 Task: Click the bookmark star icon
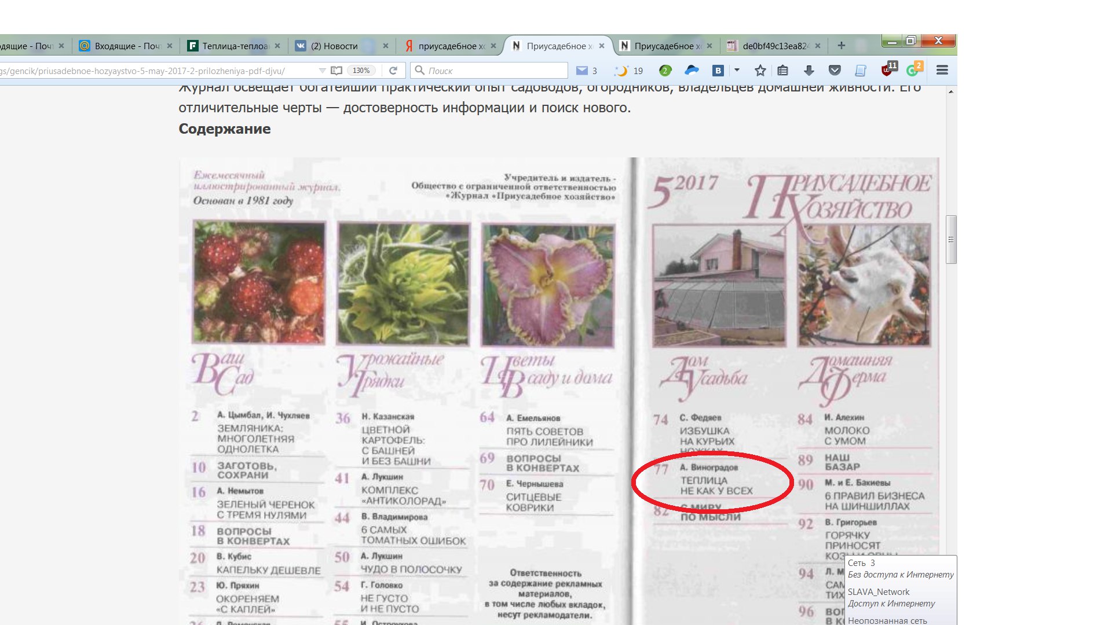pos(760,71)
